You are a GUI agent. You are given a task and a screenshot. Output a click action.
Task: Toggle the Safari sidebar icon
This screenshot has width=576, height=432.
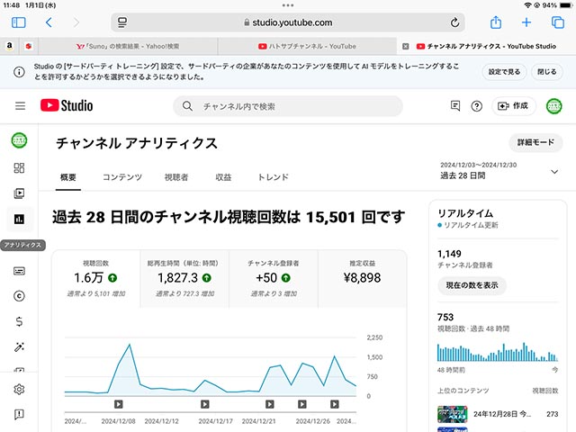(x=19, y=22)
